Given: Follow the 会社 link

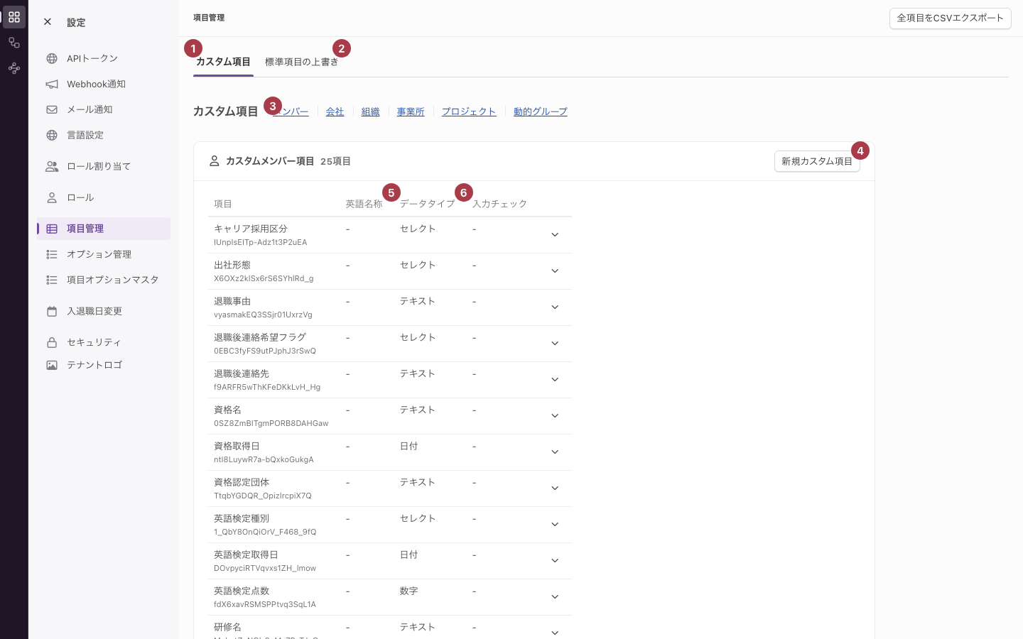Looking at the screenshot, I should pyautogui.click(x=335, y=111).
